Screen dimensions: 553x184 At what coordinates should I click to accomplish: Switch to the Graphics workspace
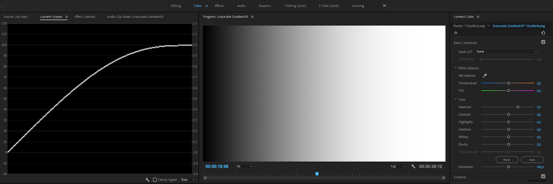tap(265, 6)
